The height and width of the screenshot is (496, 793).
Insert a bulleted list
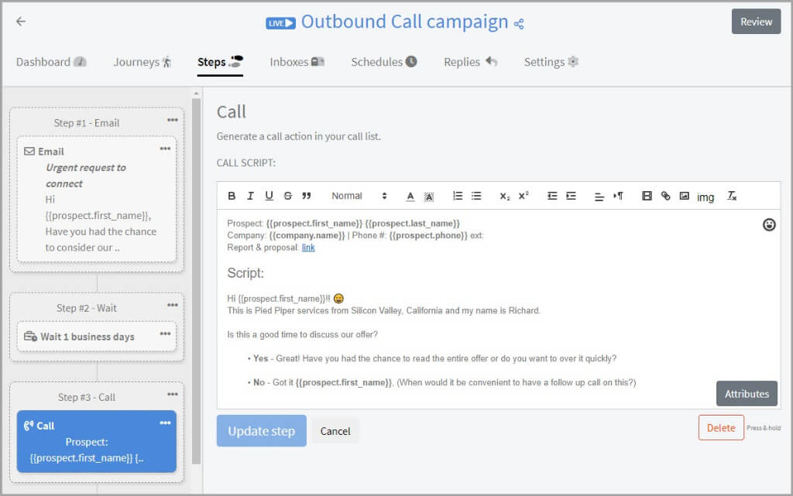(476, 196)
